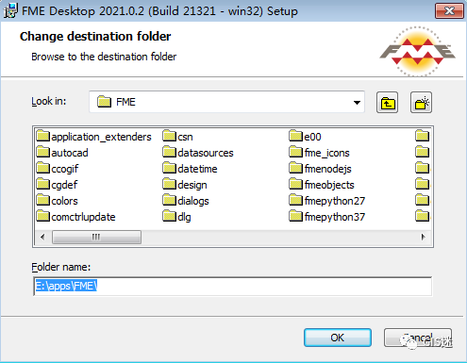Click the Cancel button
The width and height of the screenshot is (467, 363).
pos(418,338)
